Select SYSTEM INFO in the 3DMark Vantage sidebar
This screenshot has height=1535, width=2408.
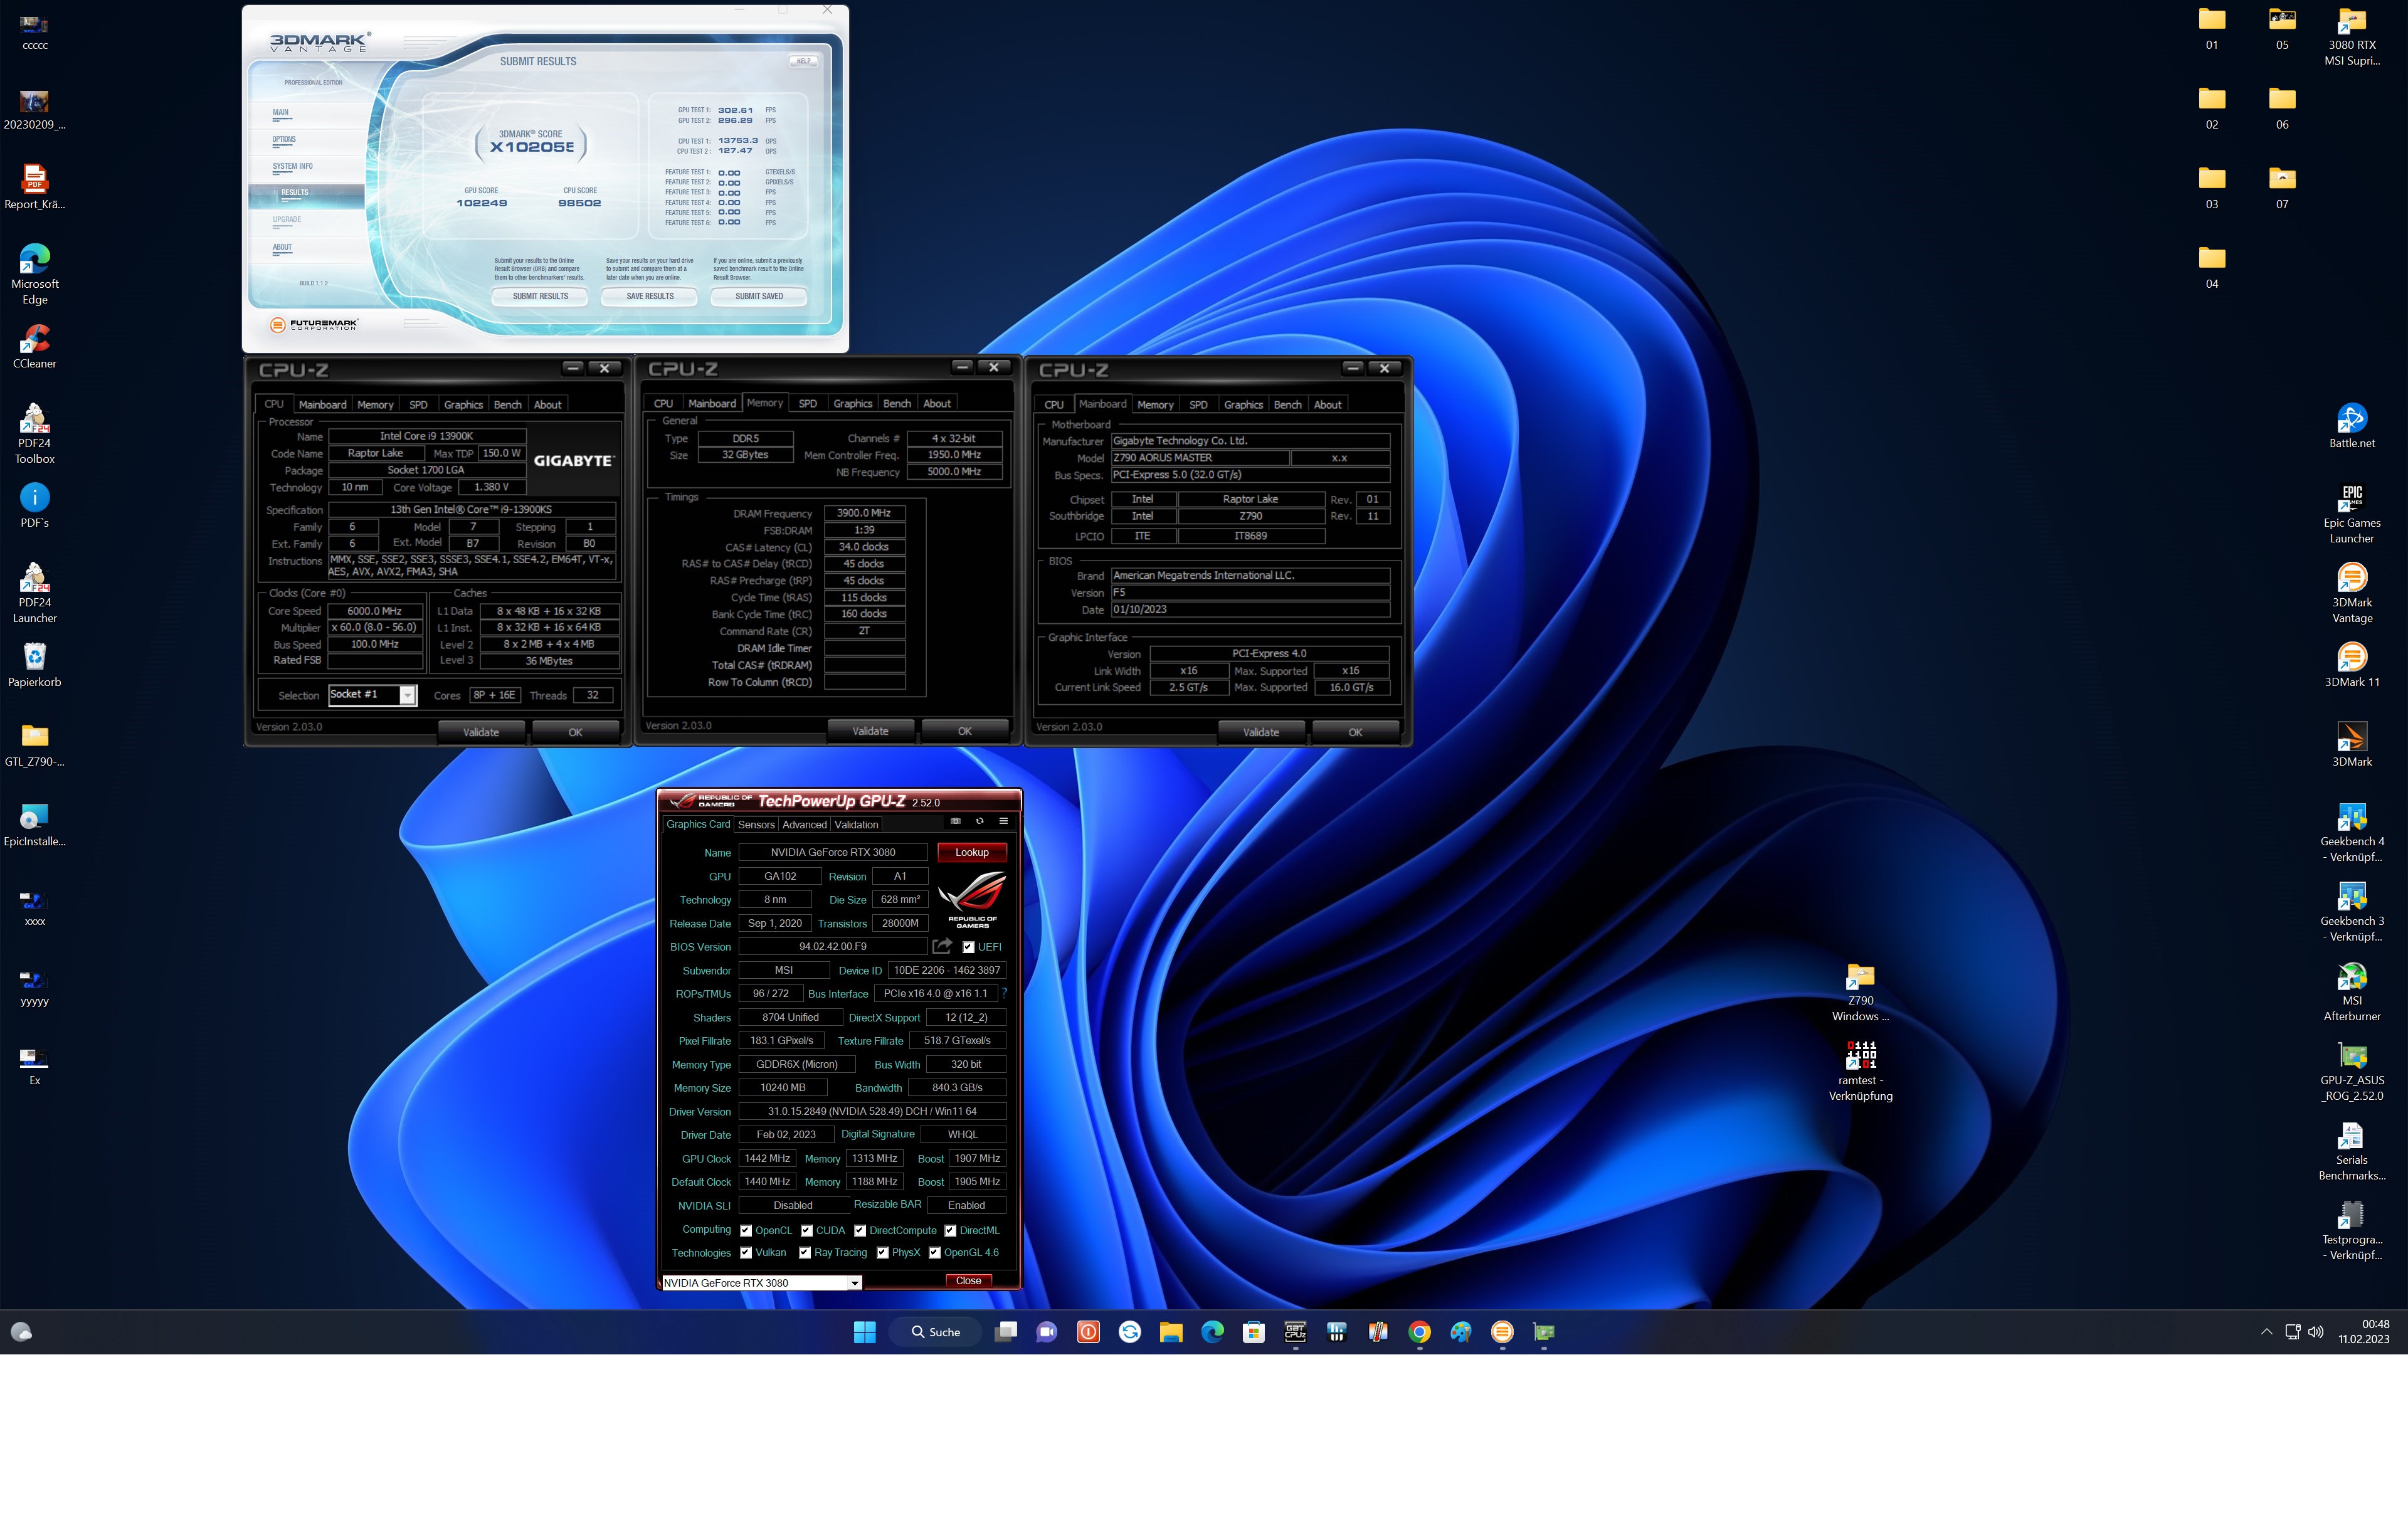pos(292,167)
